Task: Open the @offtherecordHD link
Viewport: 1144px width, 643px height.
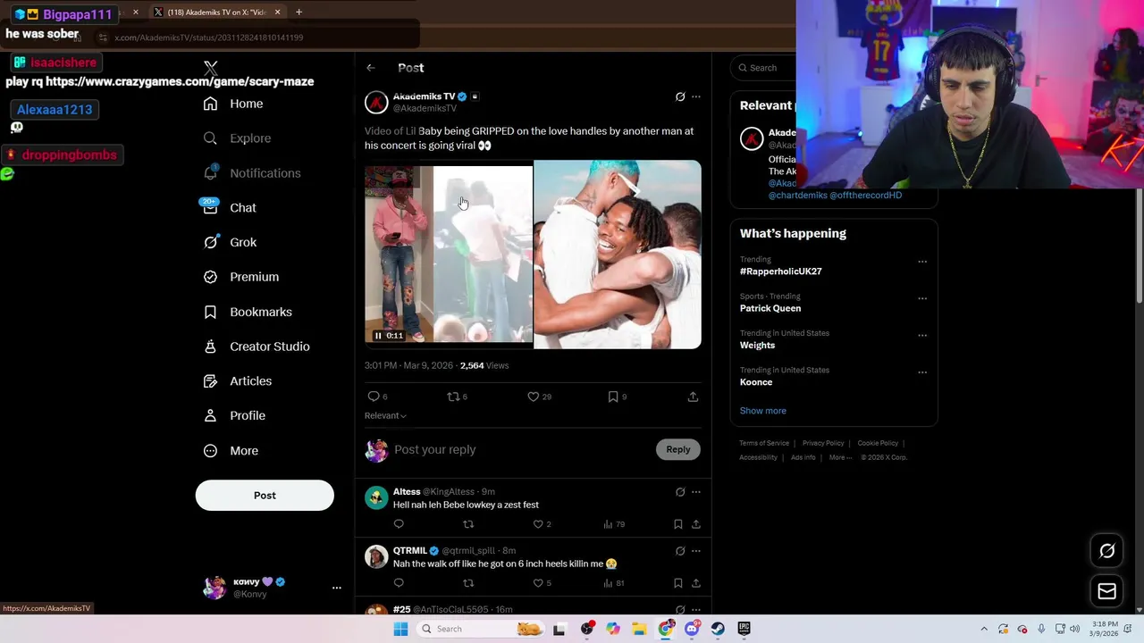Action: coord(865,195)
